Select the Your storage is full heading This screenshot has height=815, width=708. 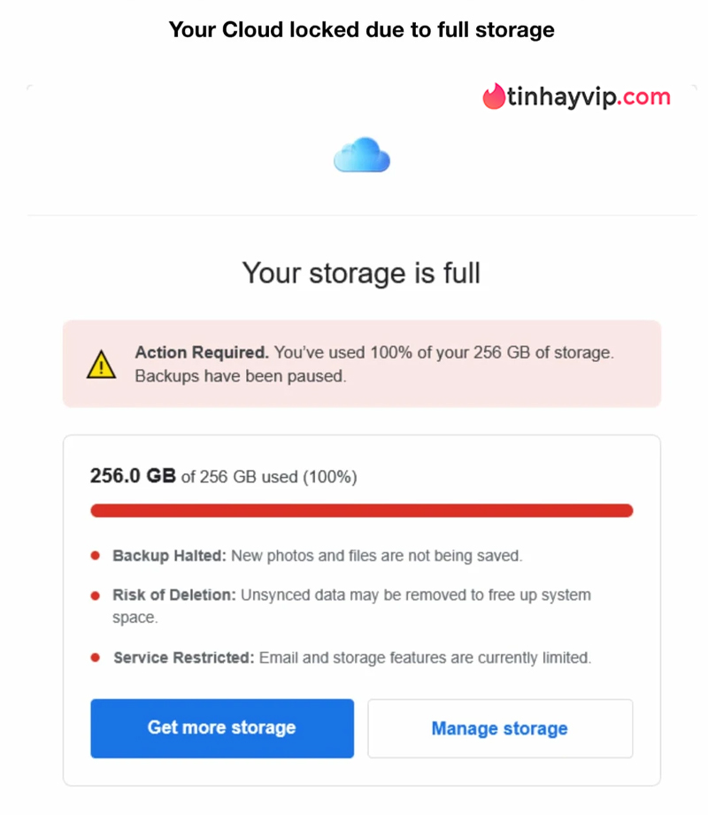(x=361, y=273)
